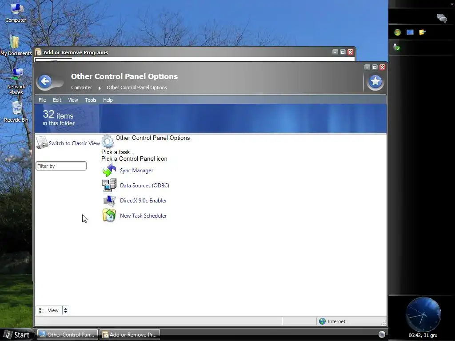Click the Sync Manager link text

136,170
